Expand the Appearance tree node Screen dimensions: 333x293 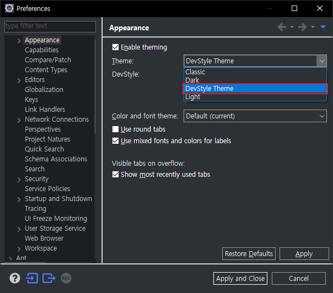tap(19, 41)
